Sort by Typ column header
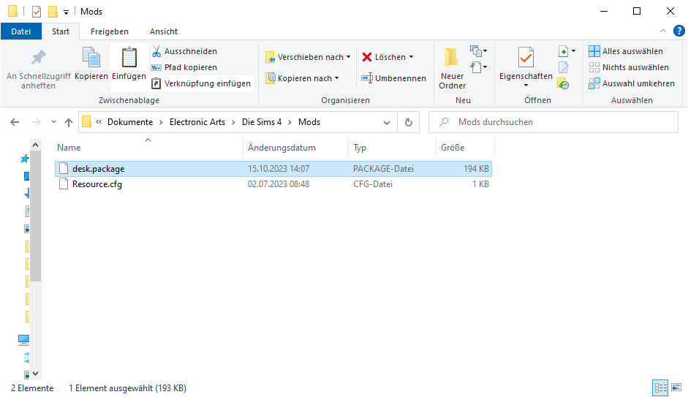Screen dimensions: 688x397 pyautogui.click(x=393, y=148)
